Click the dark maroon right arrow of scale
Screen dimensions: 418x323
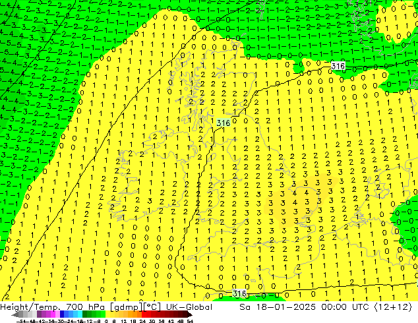(x=190, y=314)
